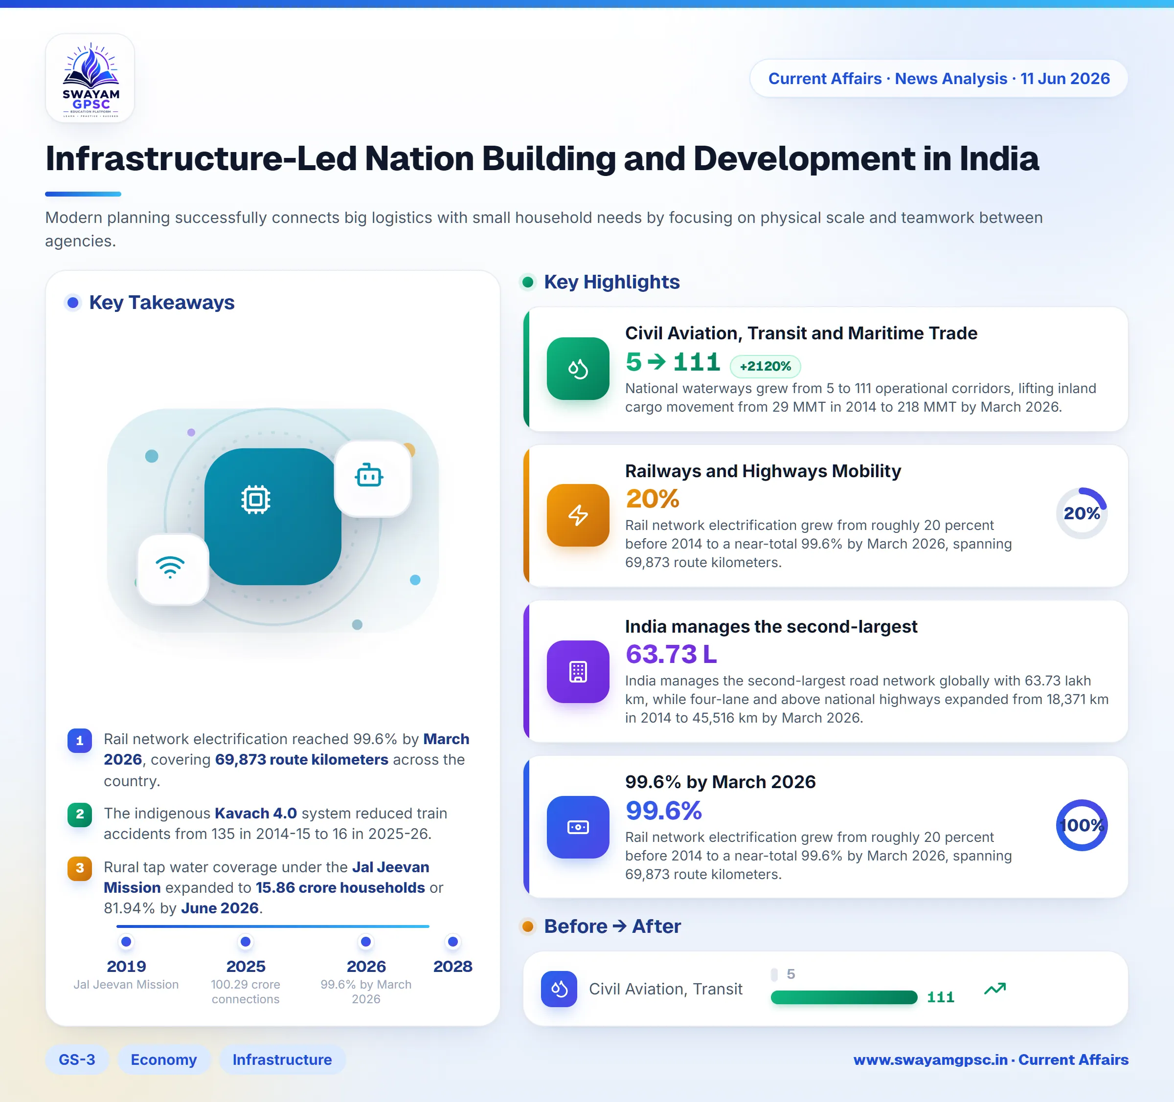Open the www.swayamgpsc.in link

[x=931, y=1059]
